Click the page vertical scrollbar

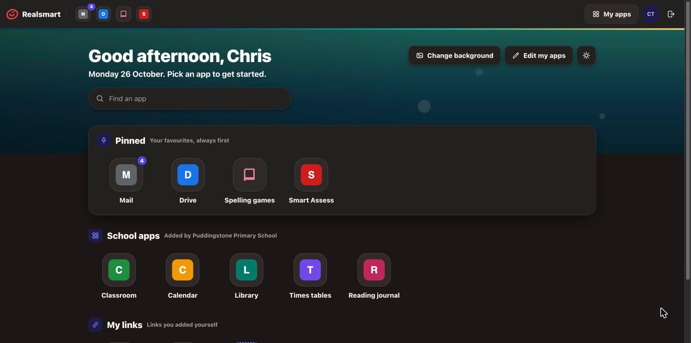click(687, 140)
